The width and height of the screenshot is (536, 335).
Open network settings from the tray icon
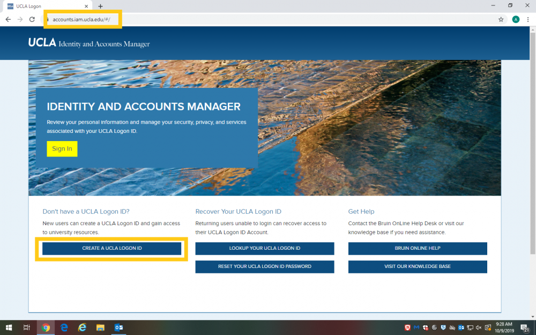[470, 327]
